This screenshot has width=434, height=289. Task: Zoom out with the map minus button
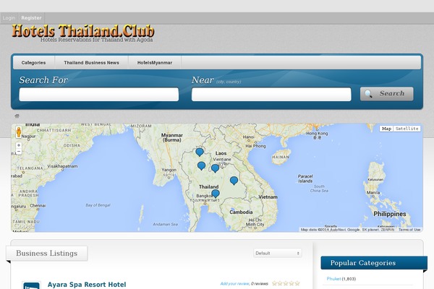(19, 152)
